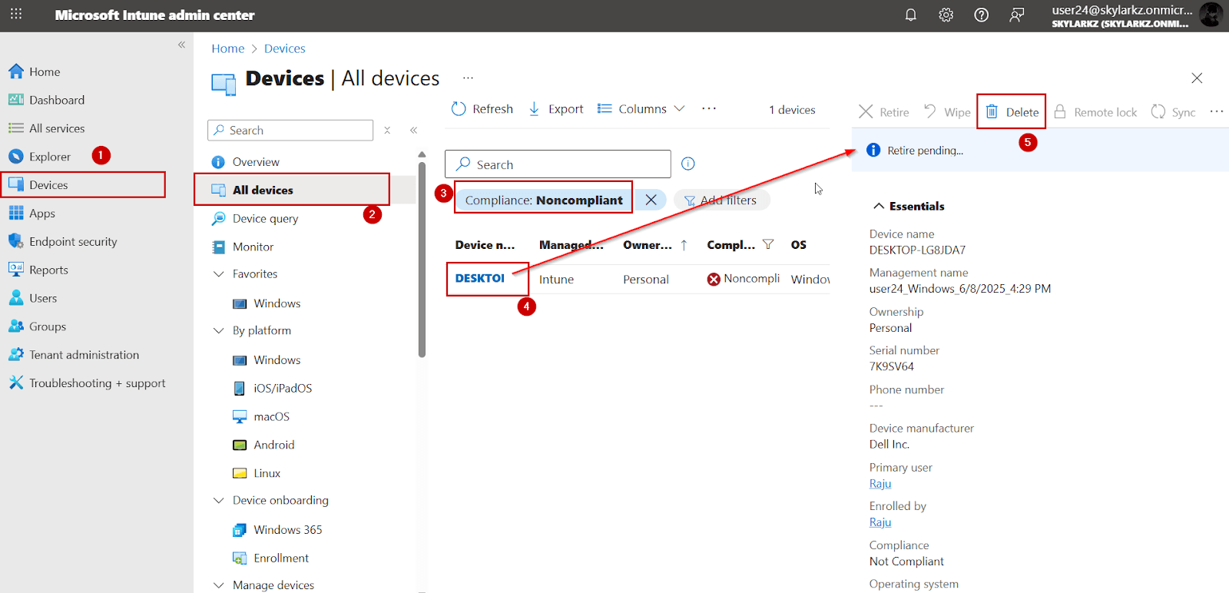Refresh the devices list
1229x593 pixels.
click(482, 109)
